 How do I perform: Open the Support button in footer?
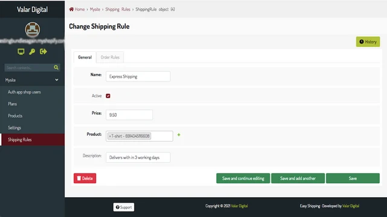point(123,207)
